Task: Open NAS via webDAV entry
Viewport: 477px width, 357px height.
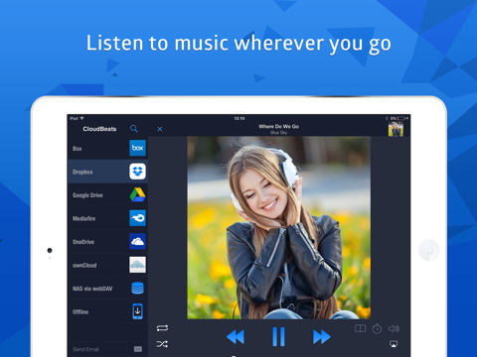Action: pyautogui.click(x=107, y=289)
